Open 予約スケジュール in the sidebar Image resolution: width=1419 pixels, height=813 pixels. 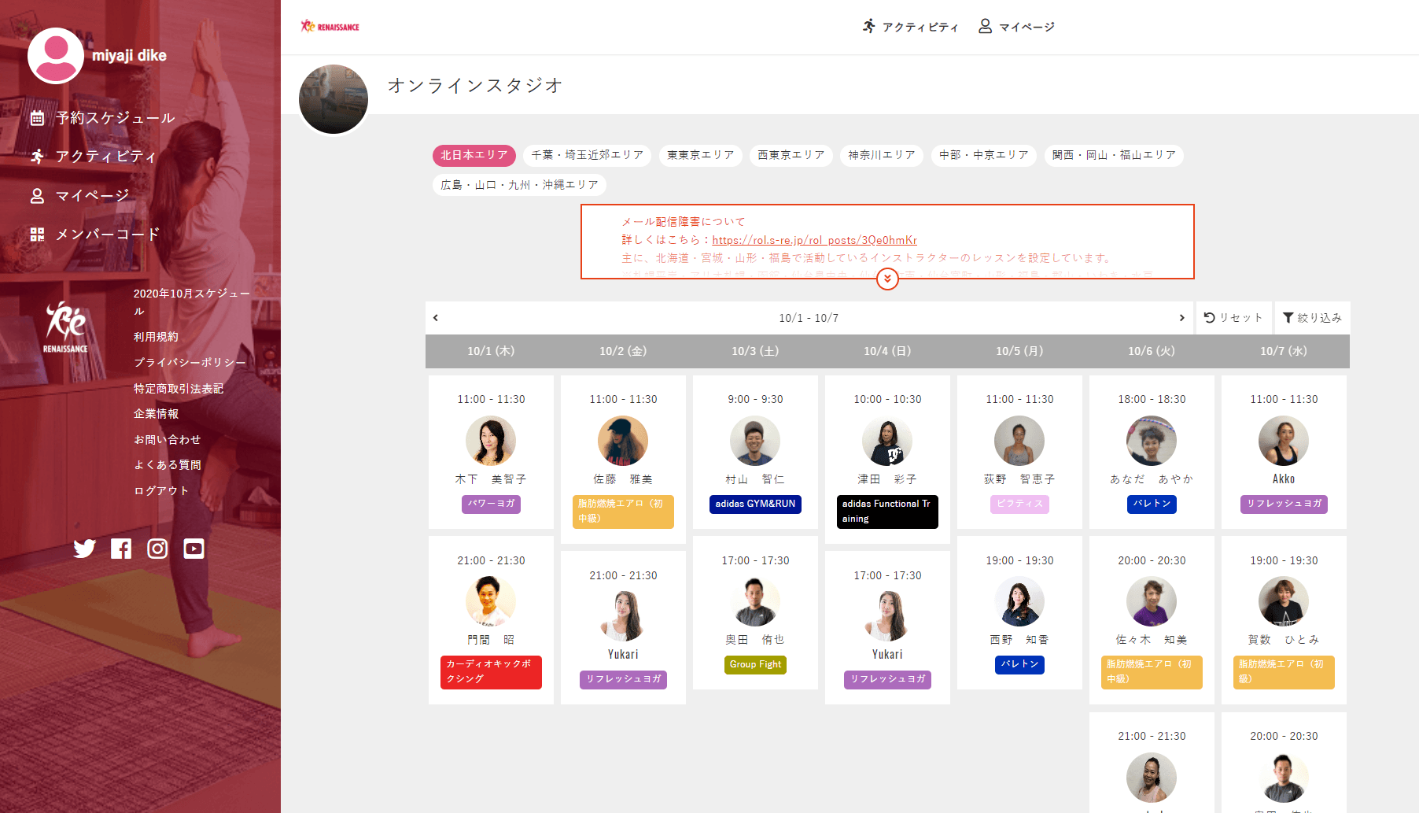(x=115, y=118)
